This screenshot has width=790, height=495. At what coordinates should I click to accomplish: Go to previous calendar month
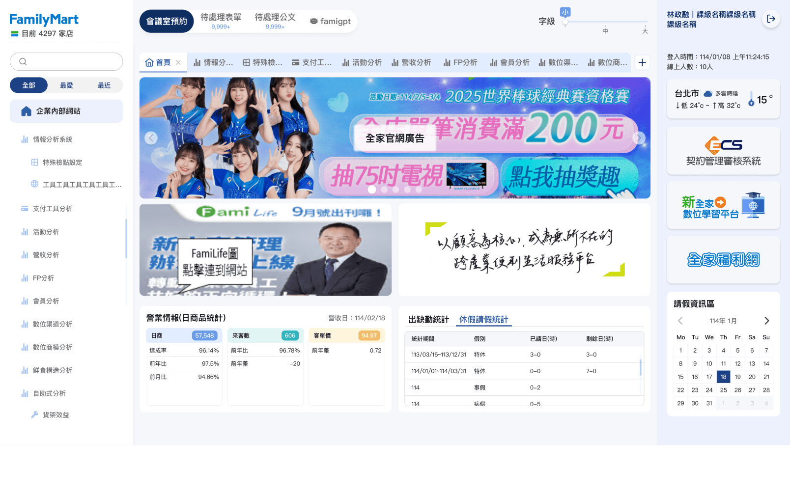point(680,321)
